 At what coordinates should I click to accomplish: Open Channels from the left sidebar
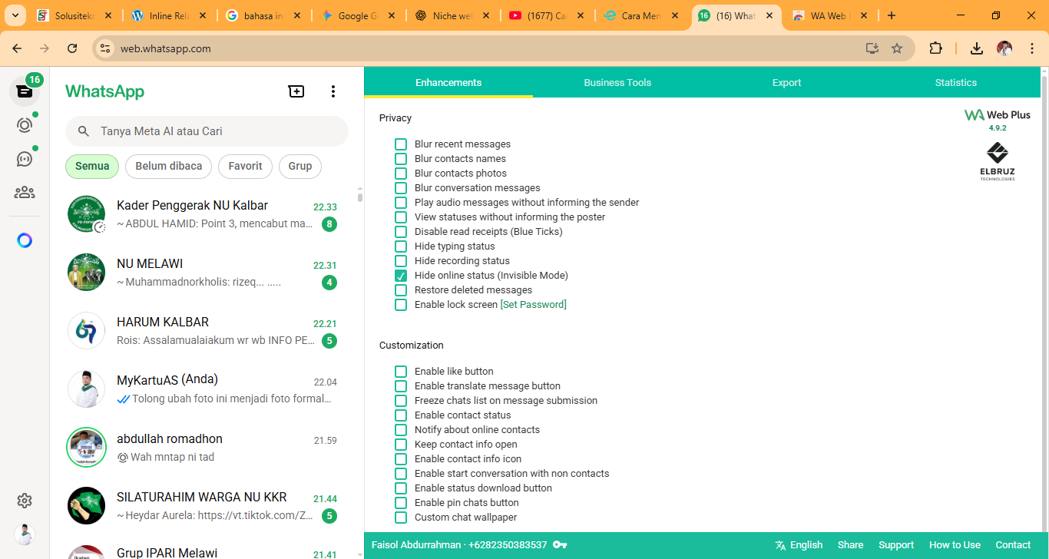point(24,159)
